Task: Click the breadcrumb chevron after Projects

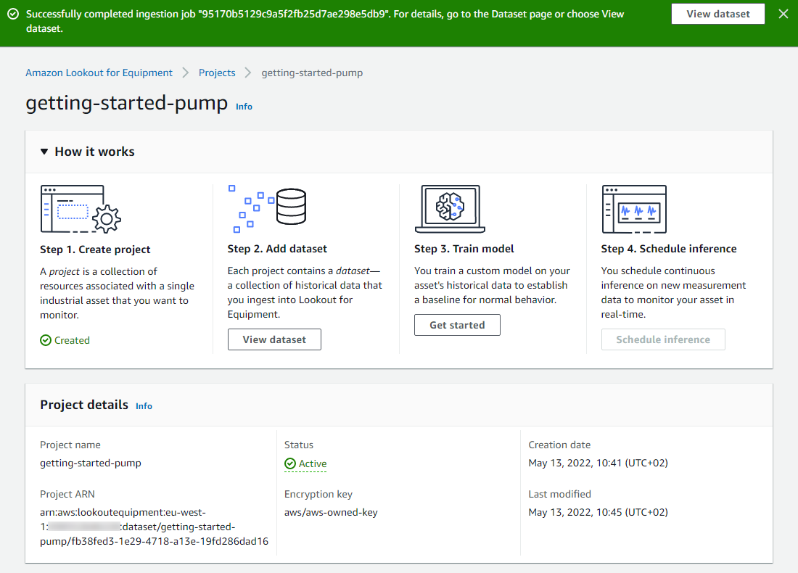Action: point(248,73)
